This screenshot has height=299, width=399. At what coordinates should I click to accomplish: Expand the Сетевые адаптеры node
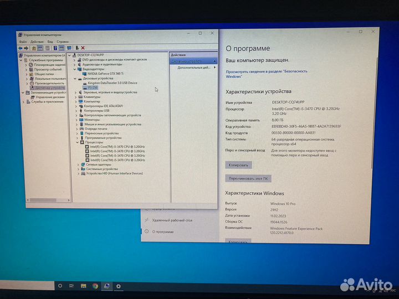pyautogui.click(x=78, y=165)
